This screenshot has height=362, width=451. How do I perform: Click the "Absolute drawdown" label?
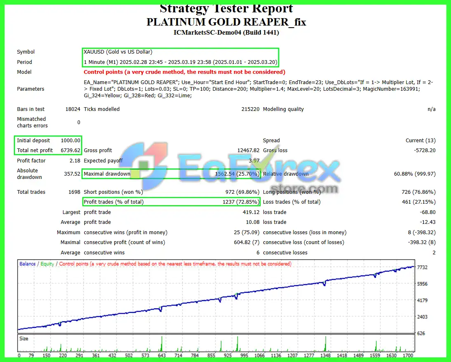[29, 174]
